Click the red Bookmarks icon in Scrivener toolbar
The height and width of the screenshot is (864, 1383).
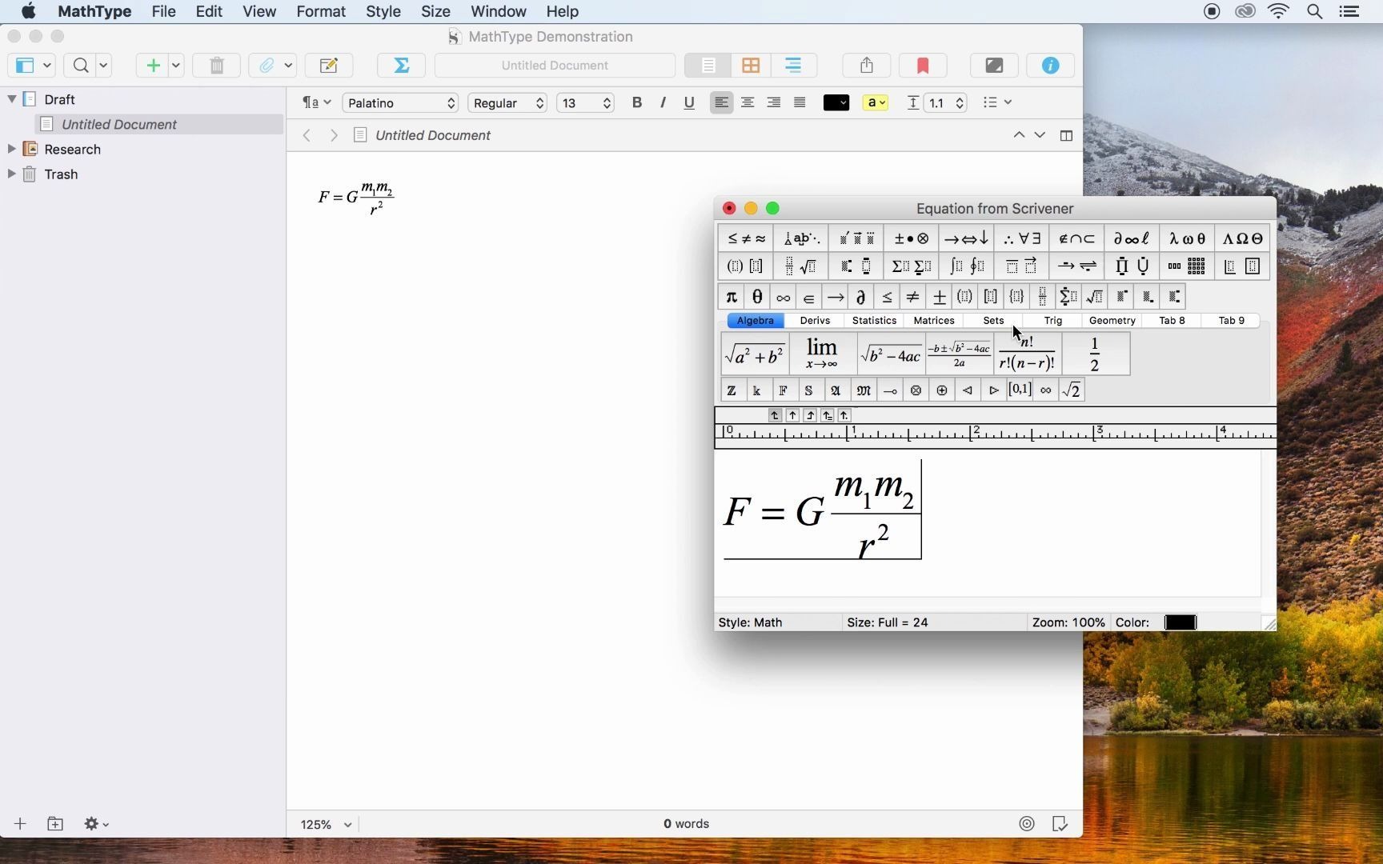[x=923, y=66]
